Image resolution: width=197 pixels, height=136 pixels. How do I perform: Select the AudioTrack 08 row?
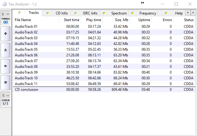click(x=104, y=67)
